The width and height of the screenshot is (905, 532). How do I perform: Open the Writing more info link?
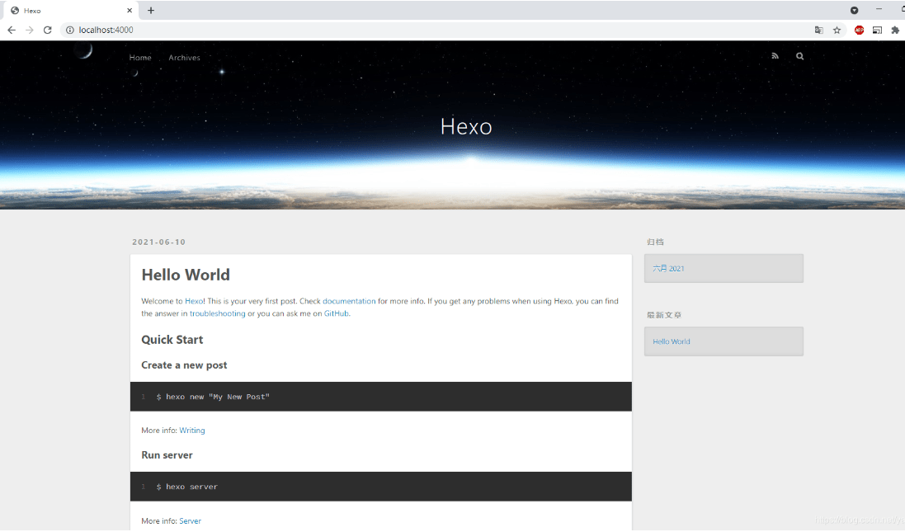click(x=191, y=431)
